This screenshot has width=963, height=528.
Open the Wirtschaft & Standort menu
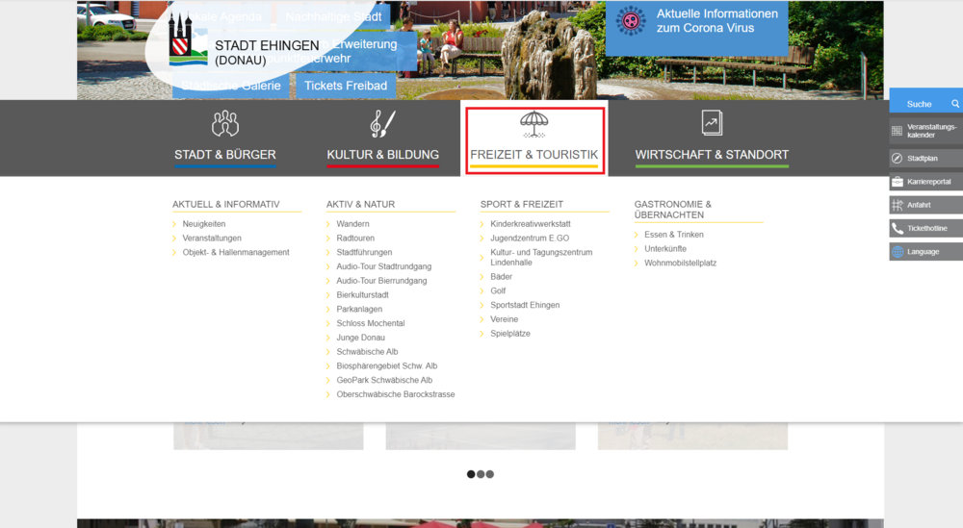click(712, 155)
